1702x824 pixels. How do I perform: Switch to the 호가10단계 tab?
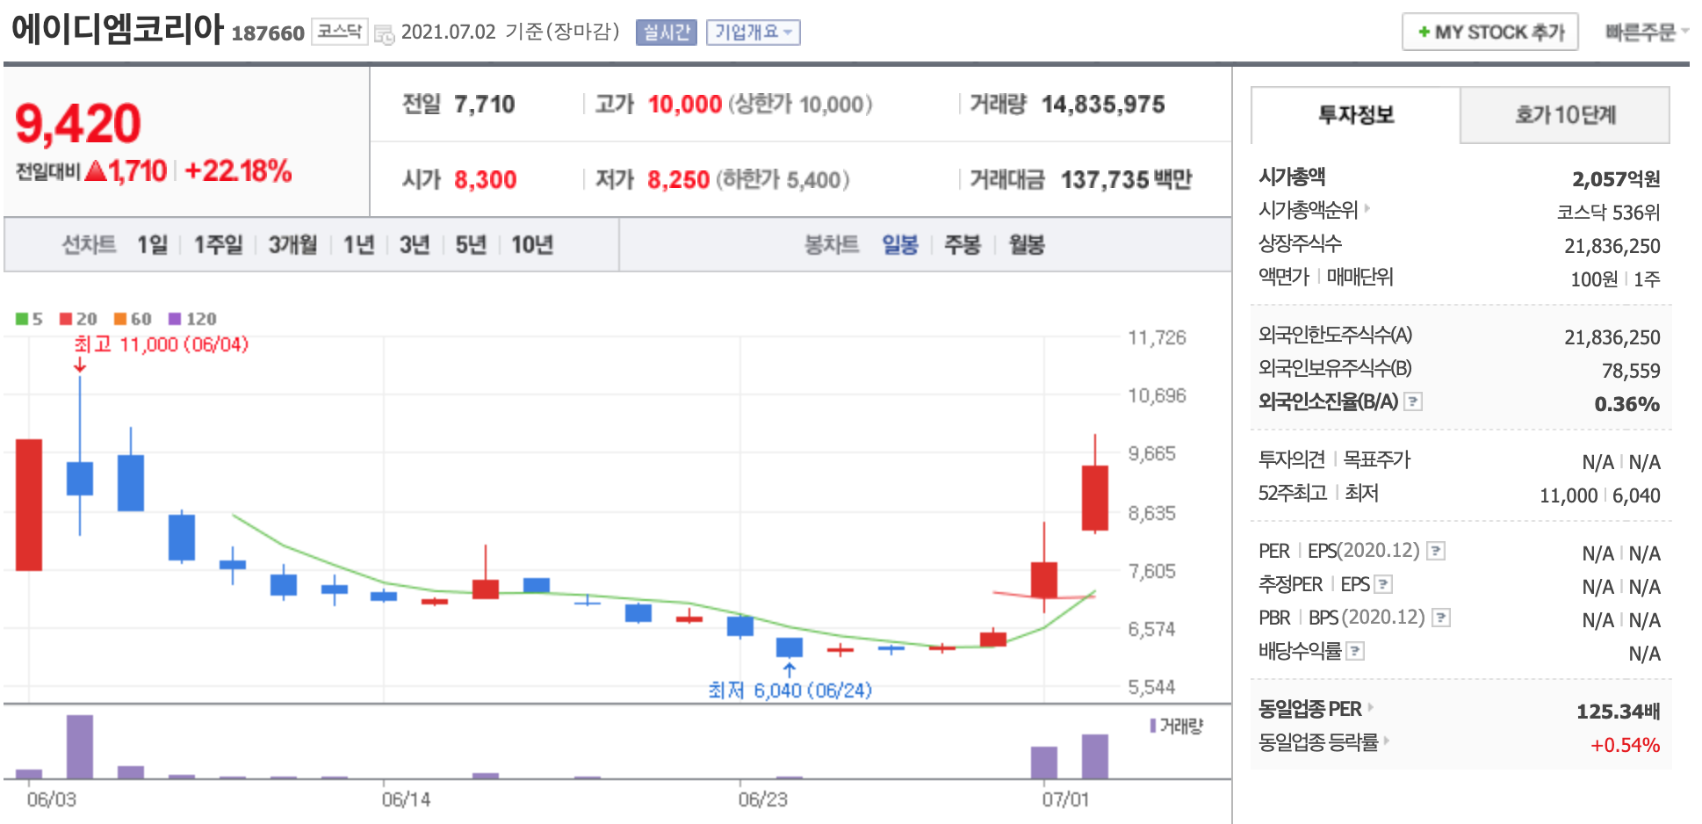click(1565, 115)
